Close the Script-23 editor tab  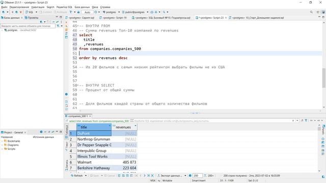click(x=226, y=18)
